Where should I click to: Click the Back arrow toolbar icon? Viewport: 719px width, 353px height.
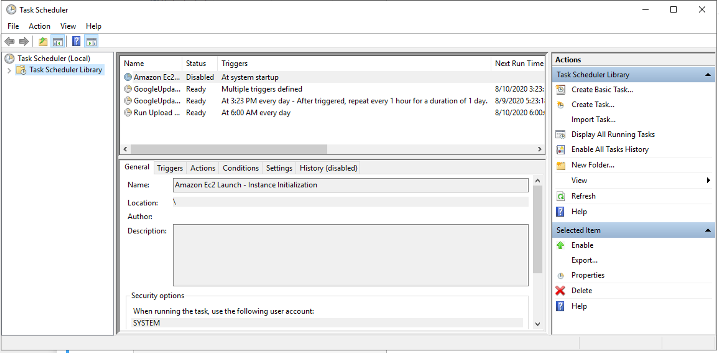[10, 41]
